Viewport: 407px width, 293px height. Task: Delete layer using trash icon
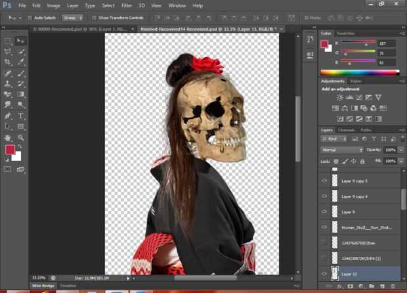click(393, 287)
